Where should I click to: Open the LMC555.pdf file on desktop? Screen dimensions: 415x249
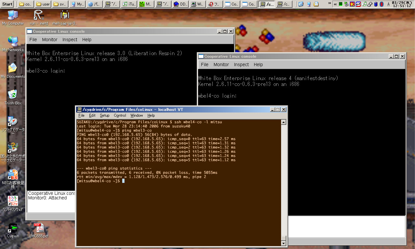coord(39,229)
